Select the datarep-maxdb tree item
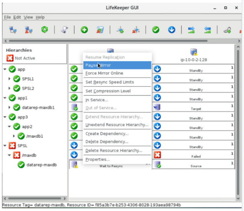This screenshot has width=244, height=211. 42,165
